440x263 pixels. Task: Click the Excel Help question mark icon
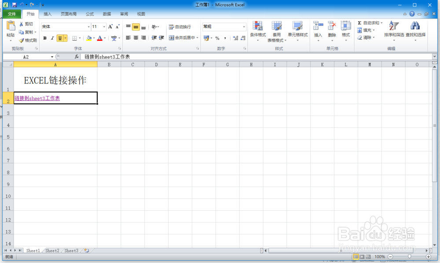pos(412,14)
